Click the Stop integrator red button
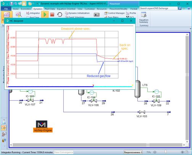 (x=52, y=15)
